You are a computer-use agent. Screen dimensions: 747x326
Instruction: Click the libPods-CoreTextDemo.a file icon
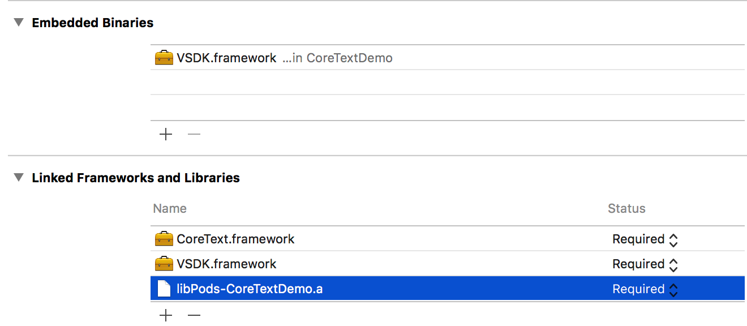(x=164, y=289)
